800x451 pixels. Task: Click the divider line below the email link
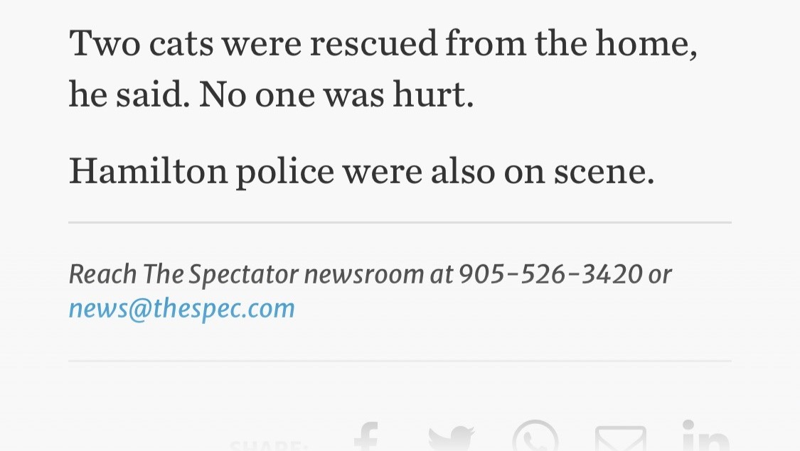pos(400,361)
